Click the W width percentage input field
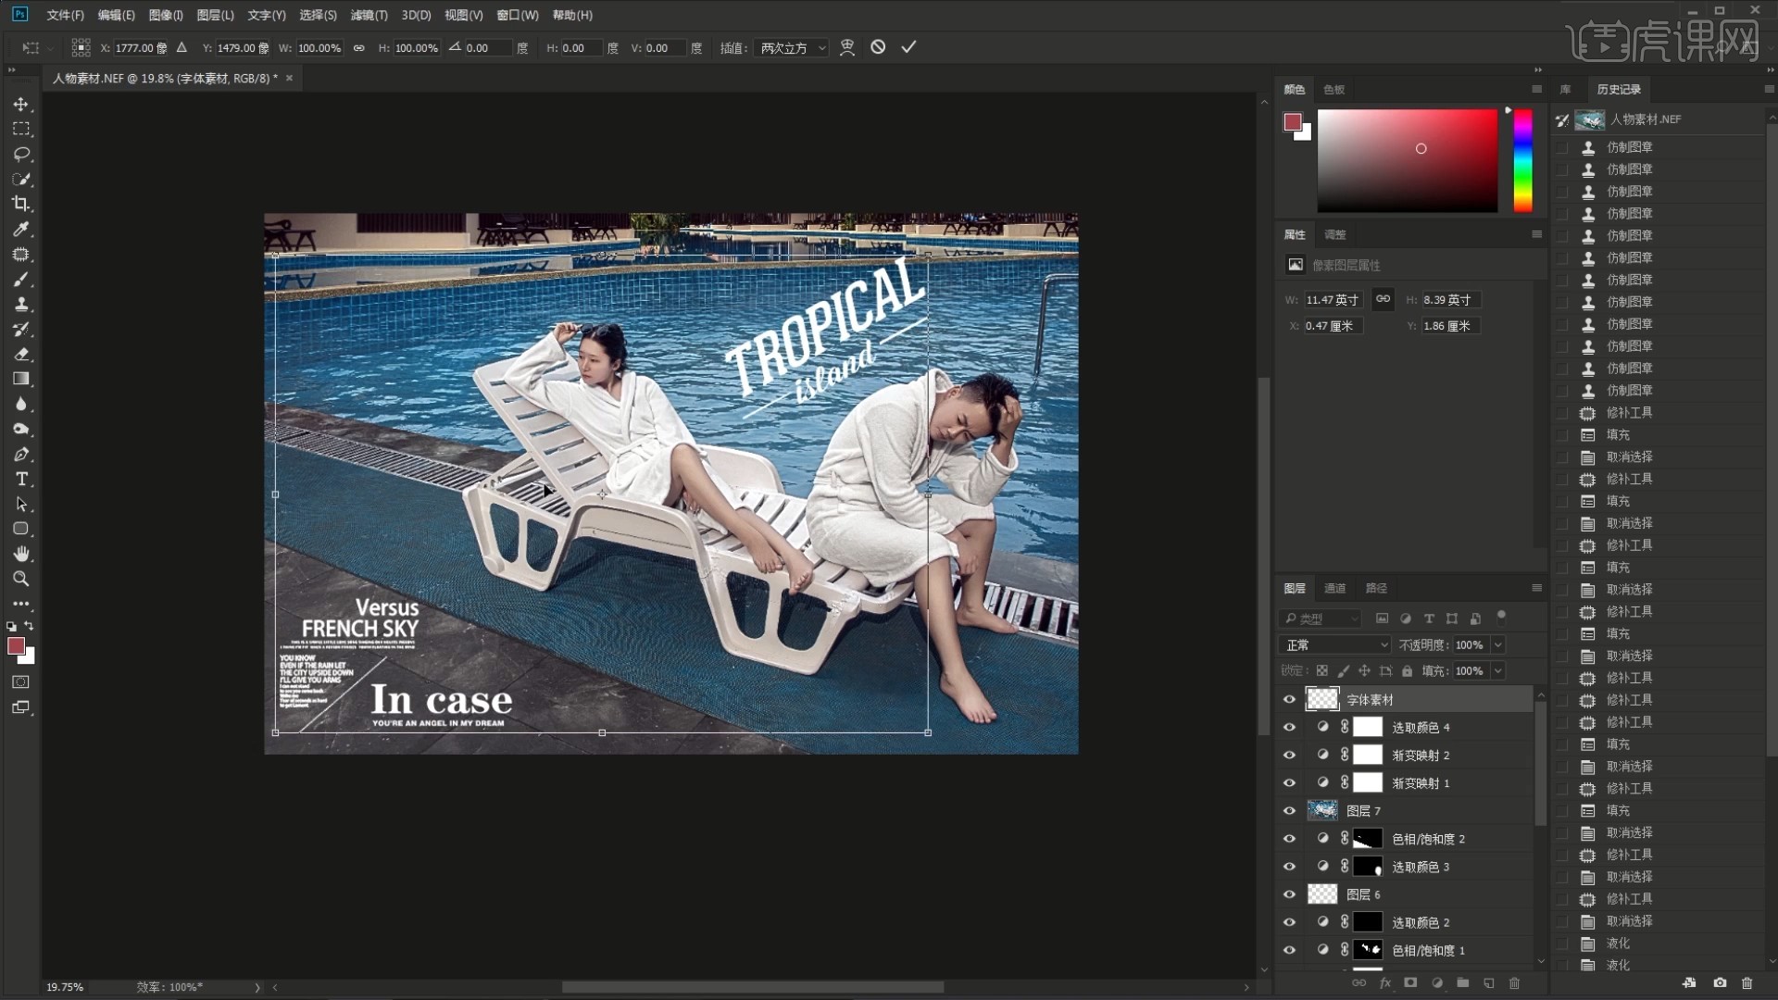The image size is (1778, 1000). click(x=319, y=48)
